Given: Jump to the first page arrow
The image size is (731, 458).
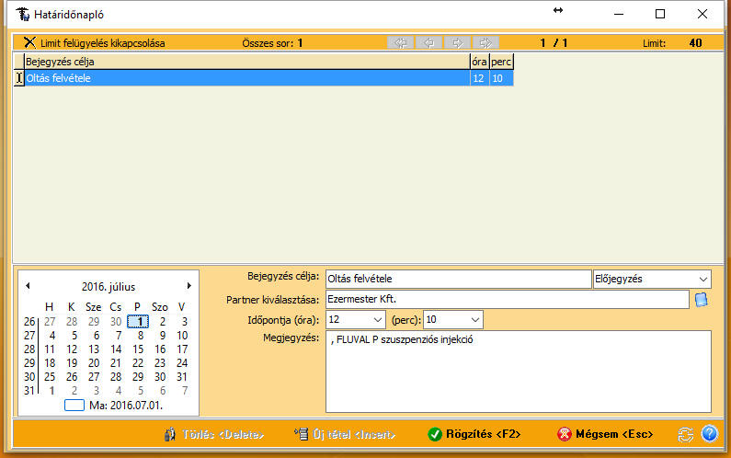Looking at the screenshot, I should 401,43.
